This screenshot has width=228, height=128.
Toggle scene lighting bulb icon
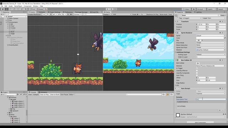point(48,14)
